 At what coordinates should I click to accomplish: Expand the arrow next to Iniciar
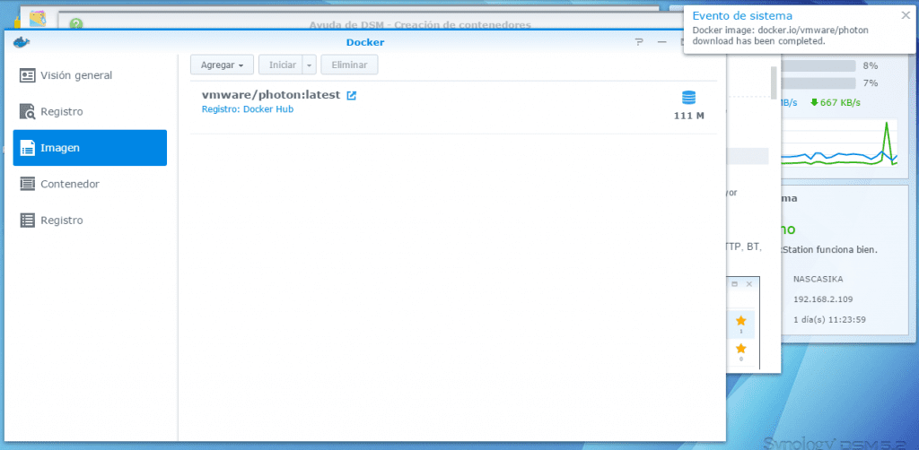(310, 65)
